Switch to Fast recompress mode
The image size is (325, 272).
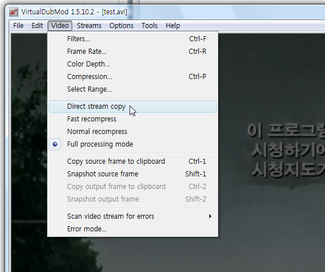pyautogui.click(x=132, y=119)
